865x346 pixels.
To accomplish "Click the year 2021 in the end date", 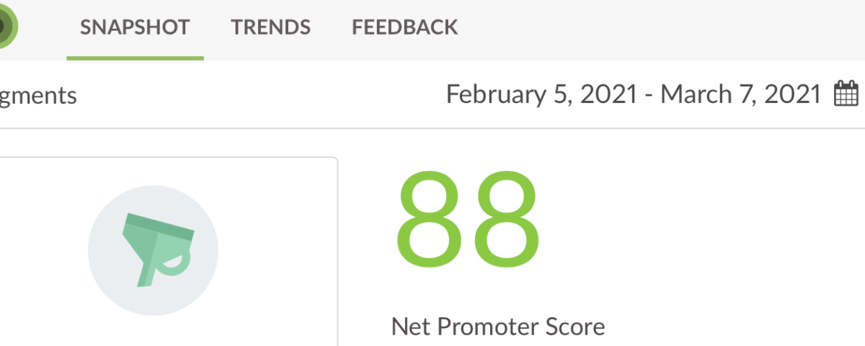I will tap(794, 94).
